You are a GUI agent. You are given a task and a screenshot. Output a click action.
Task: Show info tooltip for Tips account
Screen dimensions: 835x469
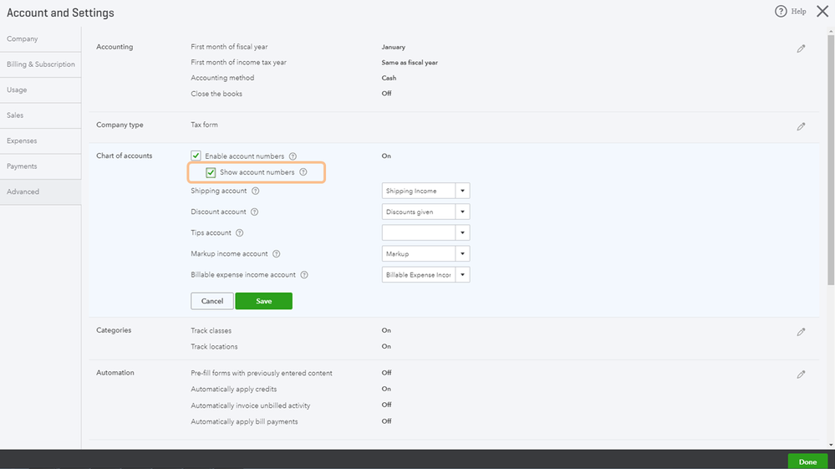coord(240,232)
